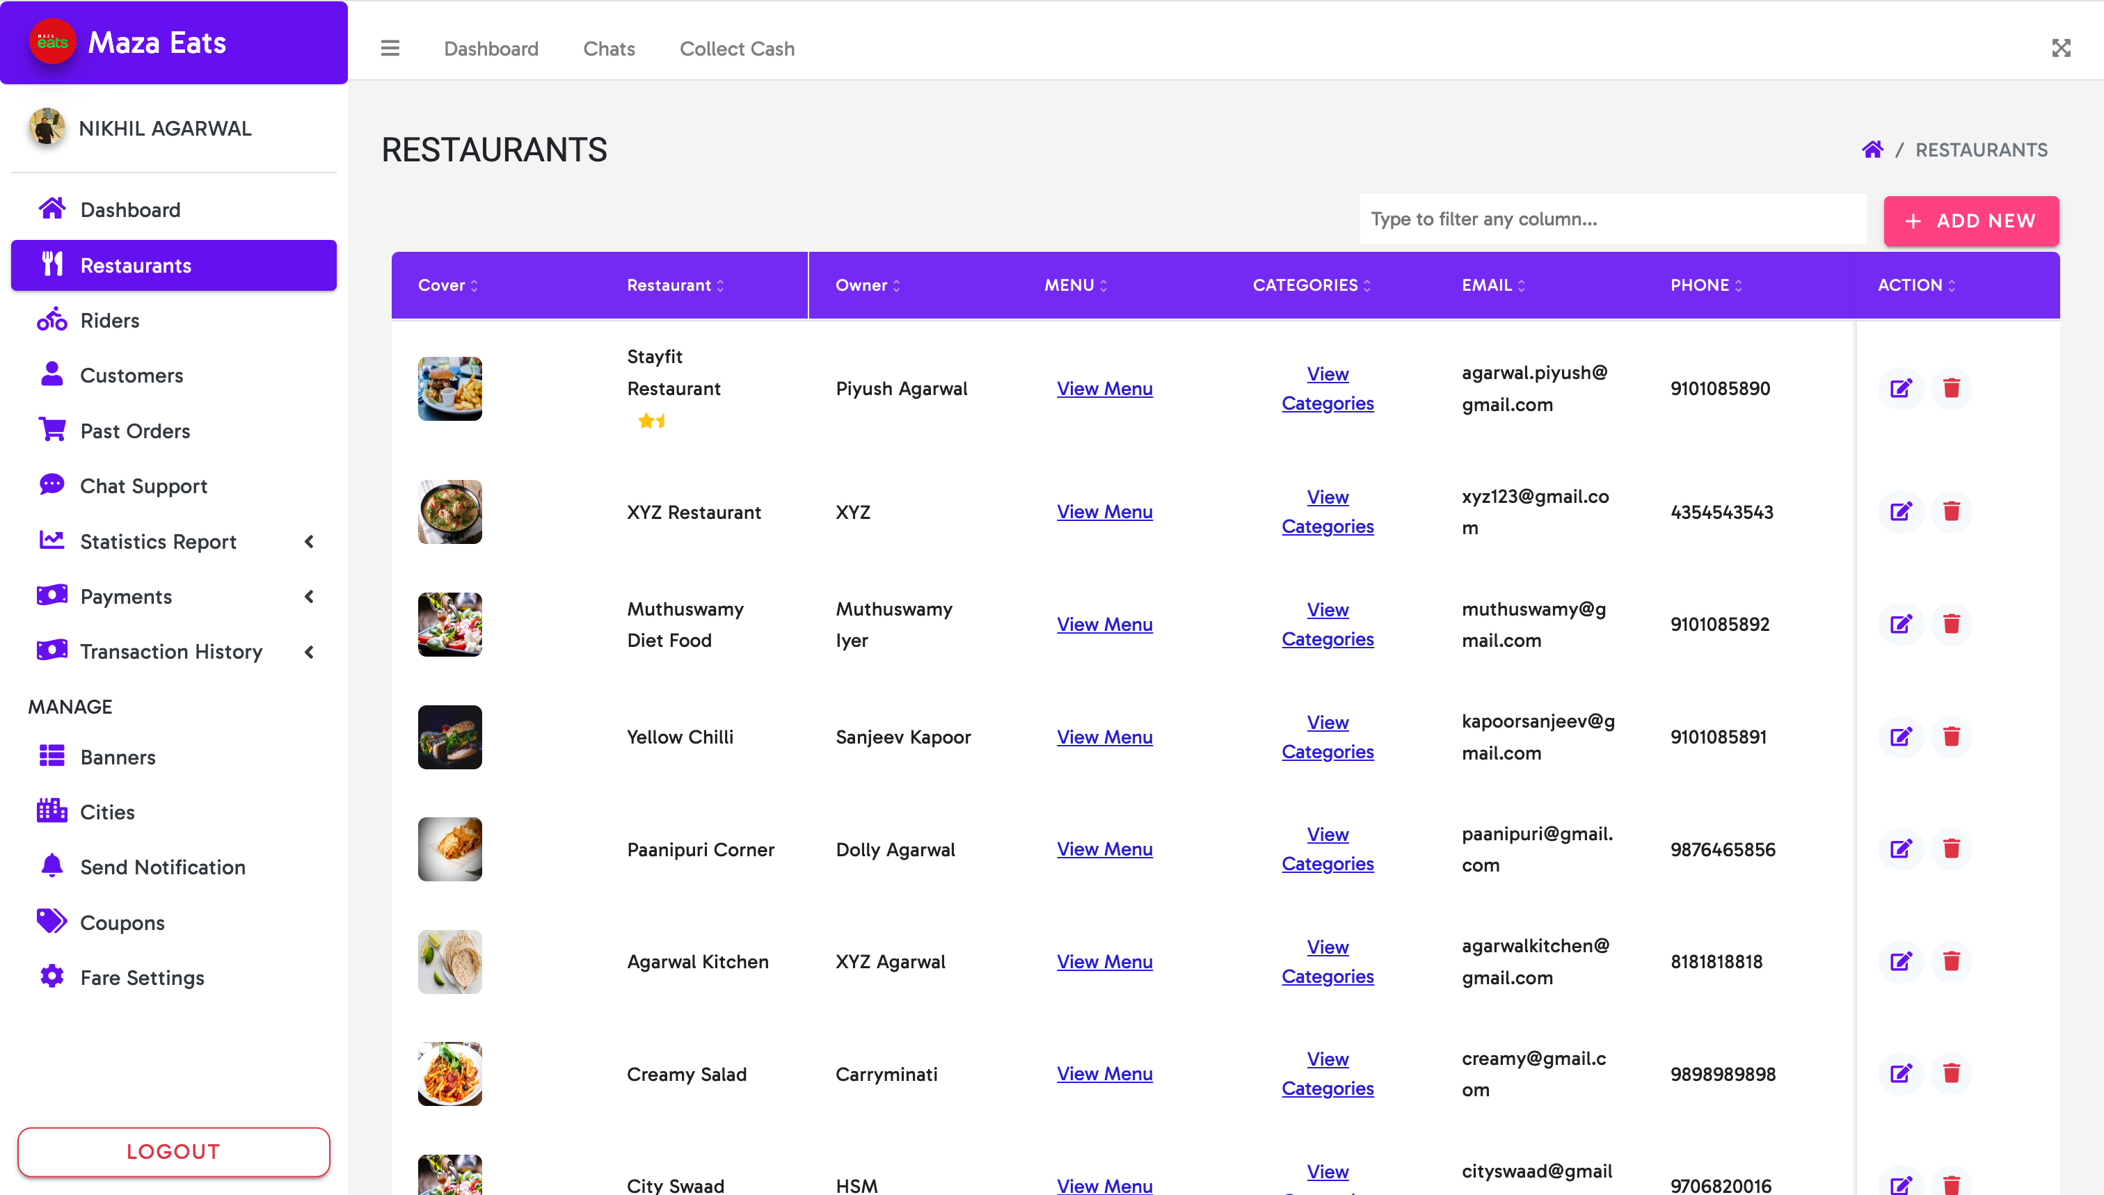Screen dimensions: 2104x1195
Task: Click the Past Orders cart icon
Action: tap(51, 430)
